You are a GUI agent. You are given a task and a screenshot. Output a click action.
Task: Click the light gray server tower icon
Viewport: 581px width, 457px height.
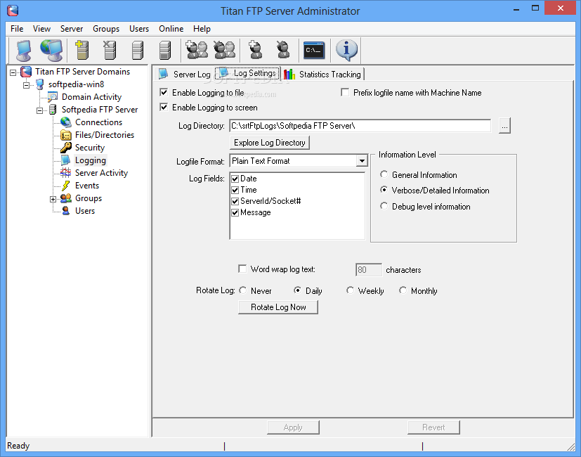pos(138,50)
